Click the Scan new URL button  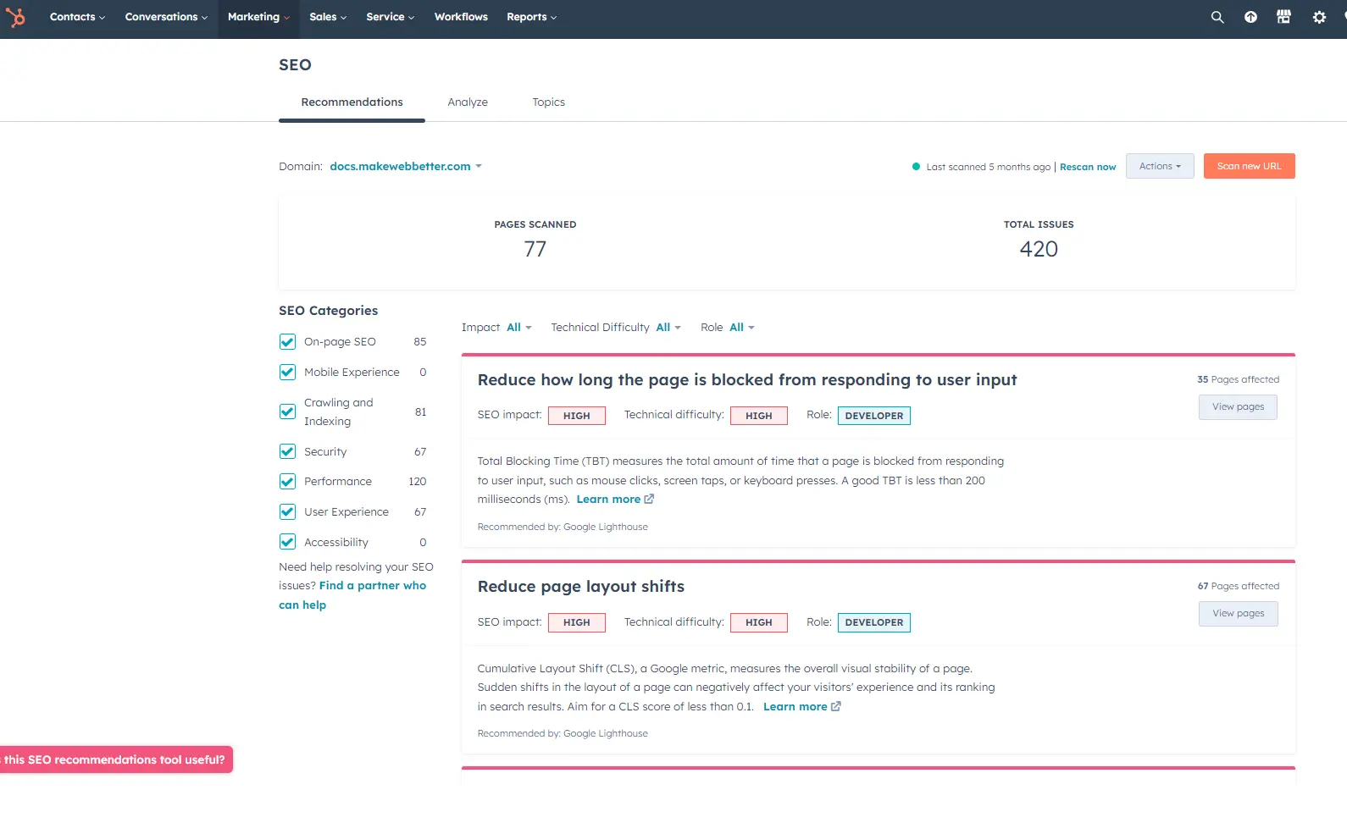point(1249,167)
